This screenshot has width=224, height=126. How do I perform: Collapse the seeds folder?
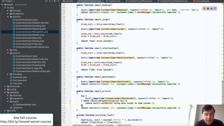coord(8,101)
